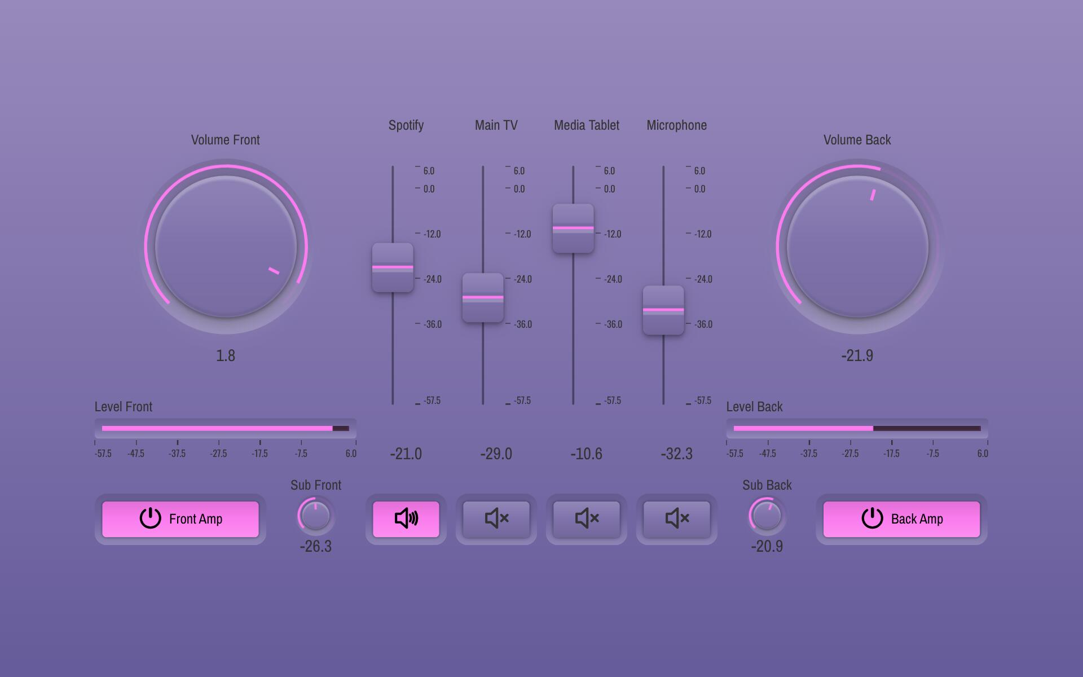
Task: Mute the Spotify channel speaker icon
Action: pyautogui.click(x=406, y=518)
